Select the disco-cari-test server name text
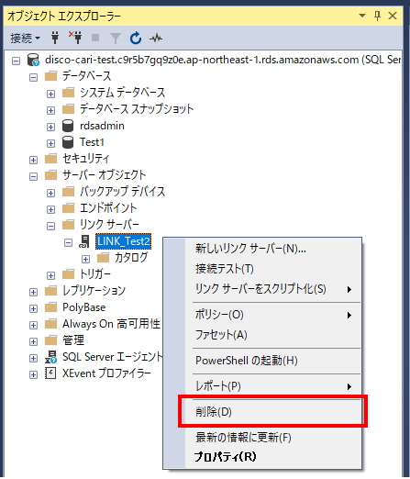Image resolution: width=410 pixels, height=479 pixels. (x=223, y=60)
